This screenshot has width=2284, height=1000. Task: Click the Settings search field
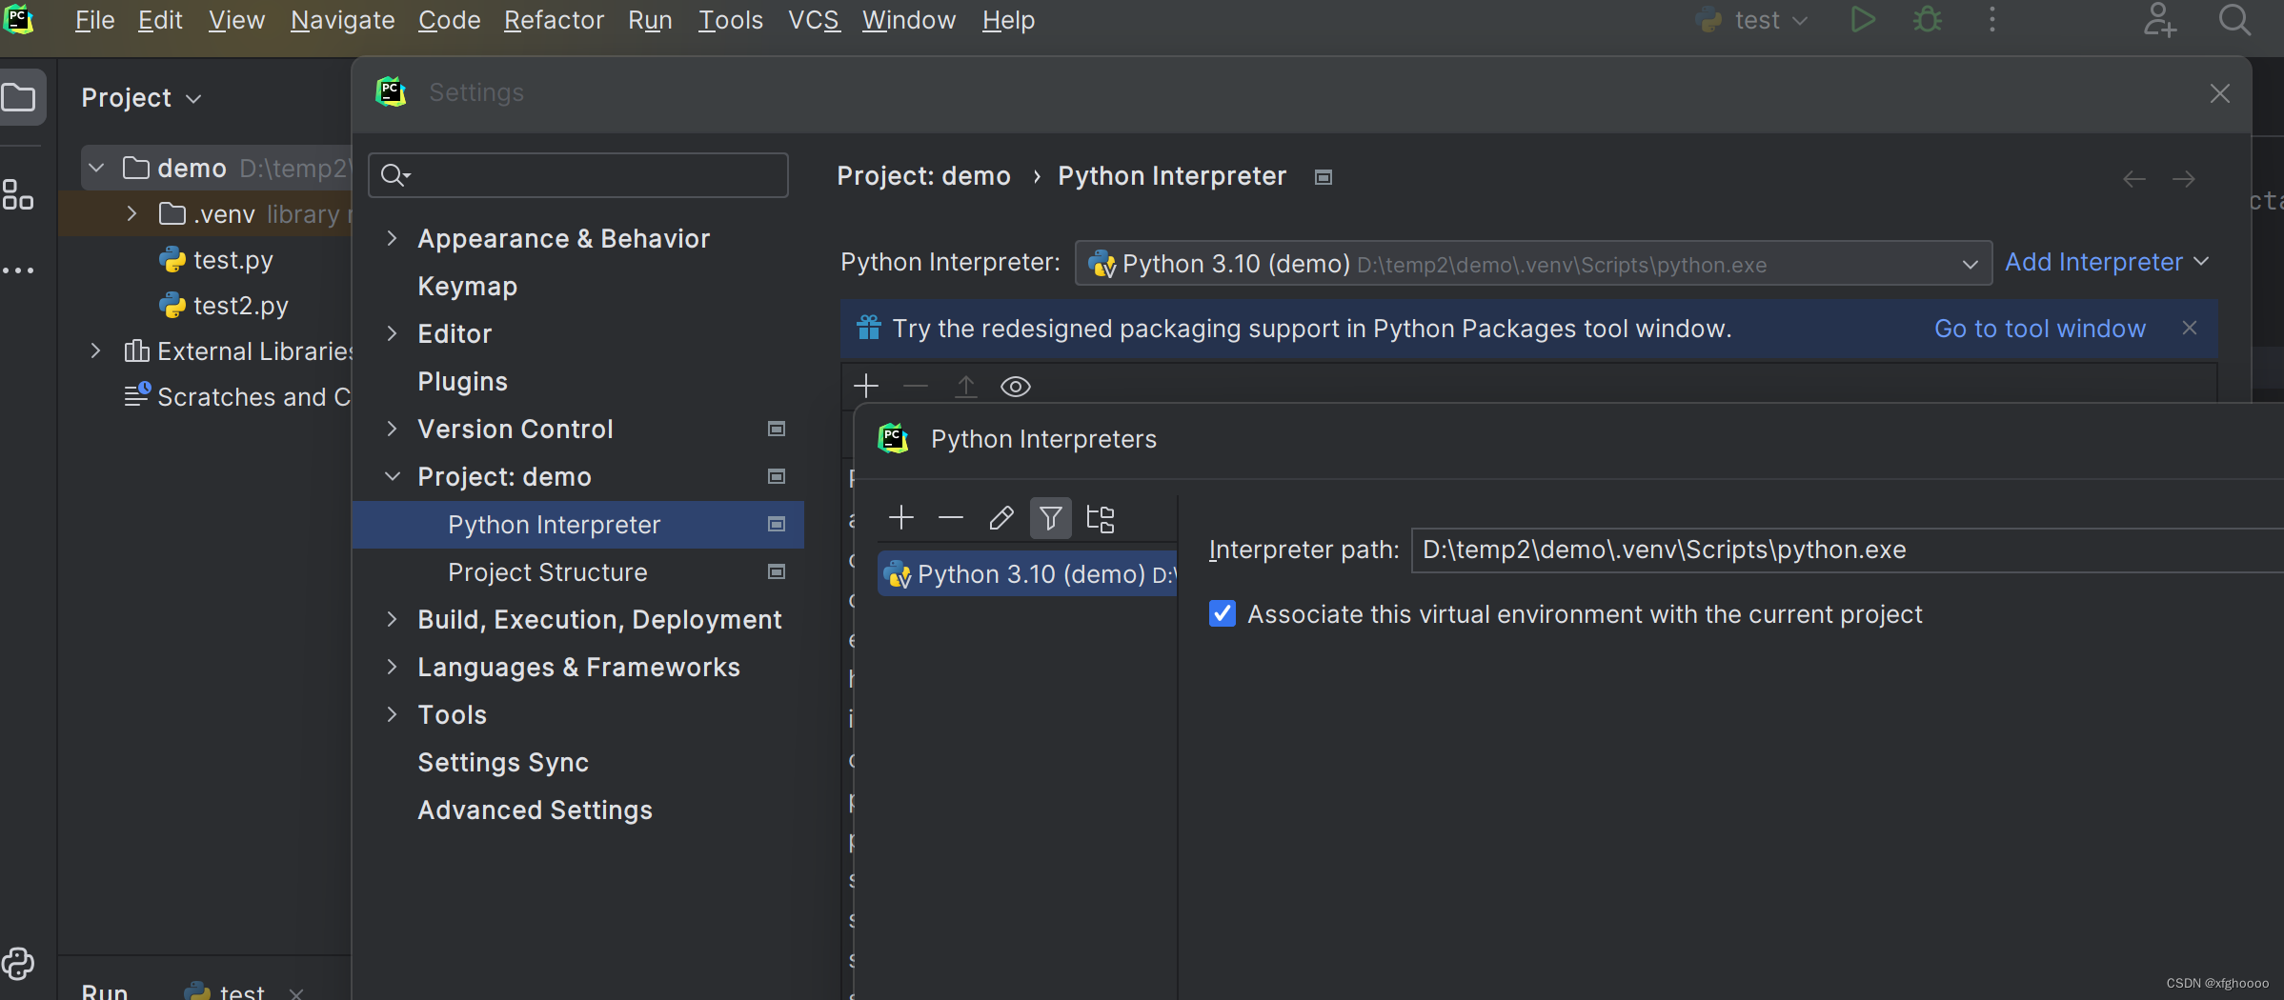[x=591, y=175]
